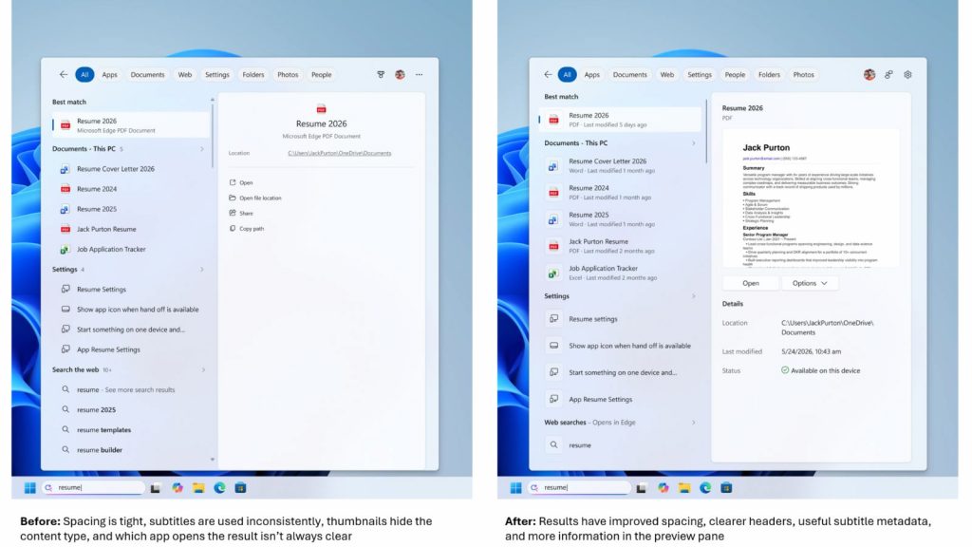Viewport: 972px width, 547px height.
Task: Click the Start button on the Before taskbar
Action: click(29, 488)
